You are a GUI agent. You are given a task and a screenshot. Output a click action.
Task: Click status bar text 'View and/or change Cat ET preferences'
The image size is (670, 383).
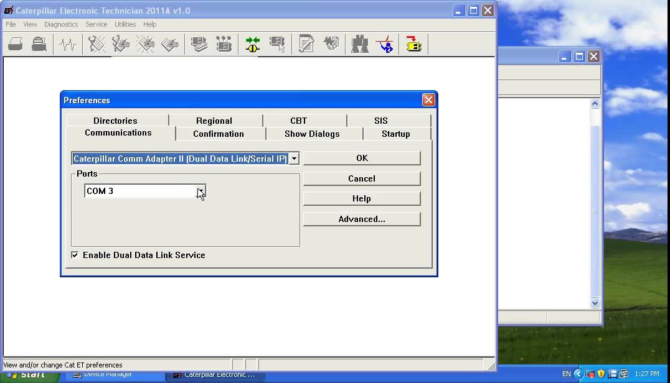click(63, 365)
